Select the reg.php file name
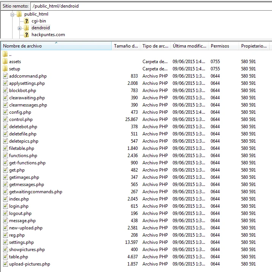 pos(17,235)
